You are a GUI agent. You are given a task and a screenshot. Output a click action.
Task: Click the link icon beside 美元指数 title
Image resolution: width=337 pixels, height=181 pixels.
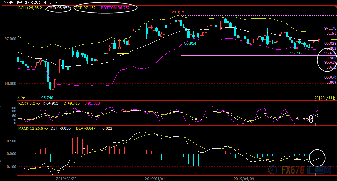coord(5,2)
